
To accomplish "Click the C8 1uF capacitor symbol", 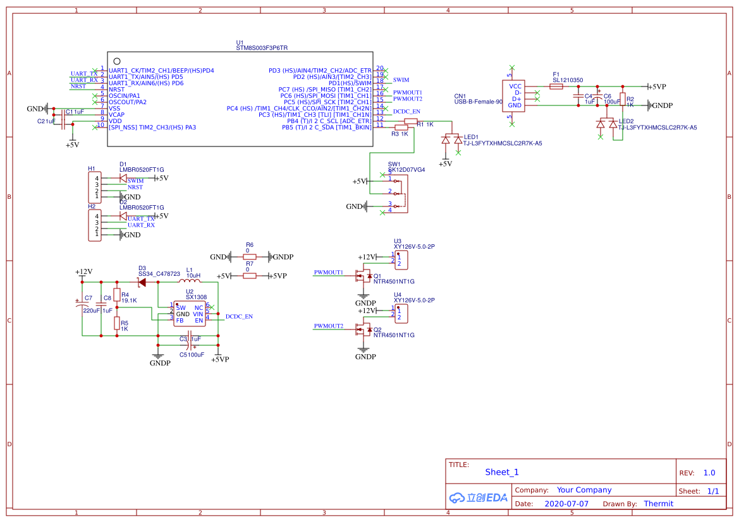I will click(101, 304).
